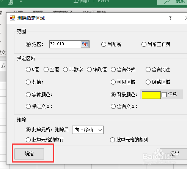Screen dimensions: 187x169
Task: Open the 向上移动 dropdown
Action: 88,130
